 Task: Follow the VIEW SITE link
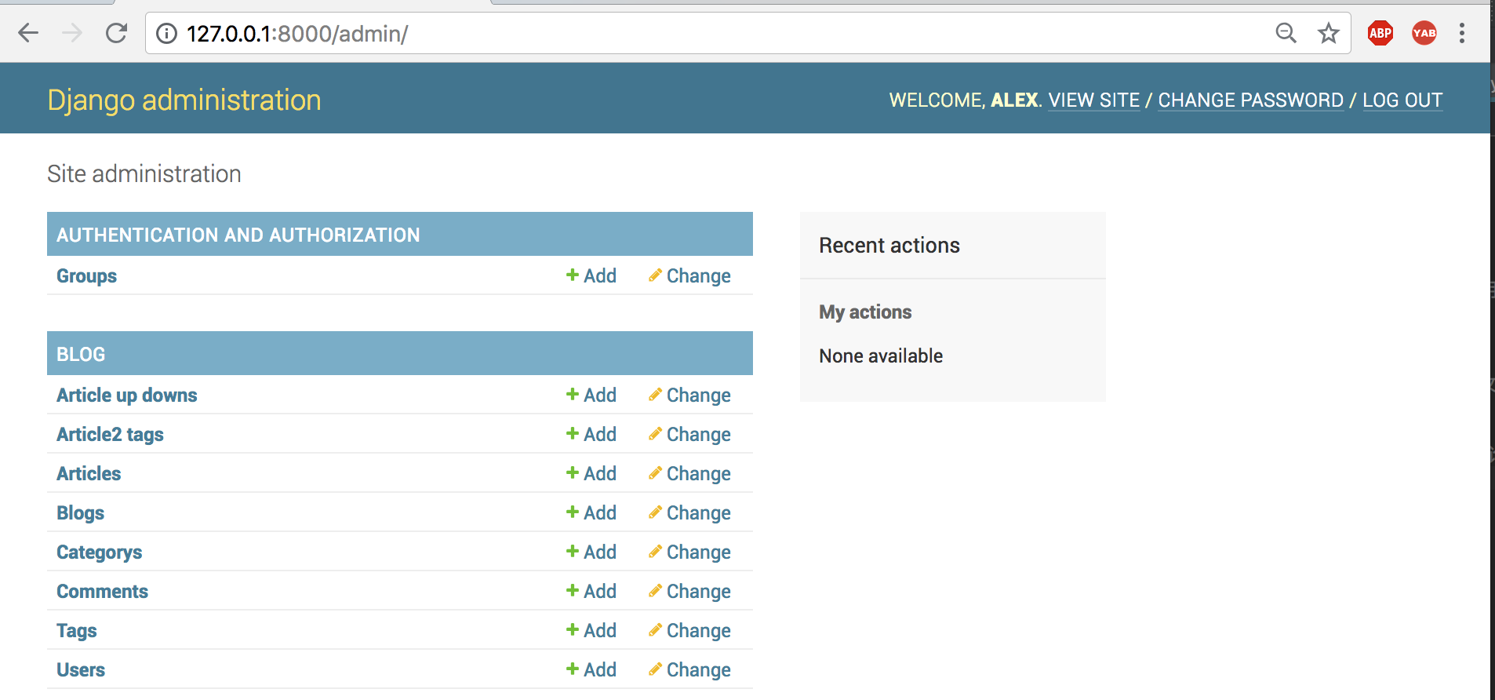[x=1094, y=100]
